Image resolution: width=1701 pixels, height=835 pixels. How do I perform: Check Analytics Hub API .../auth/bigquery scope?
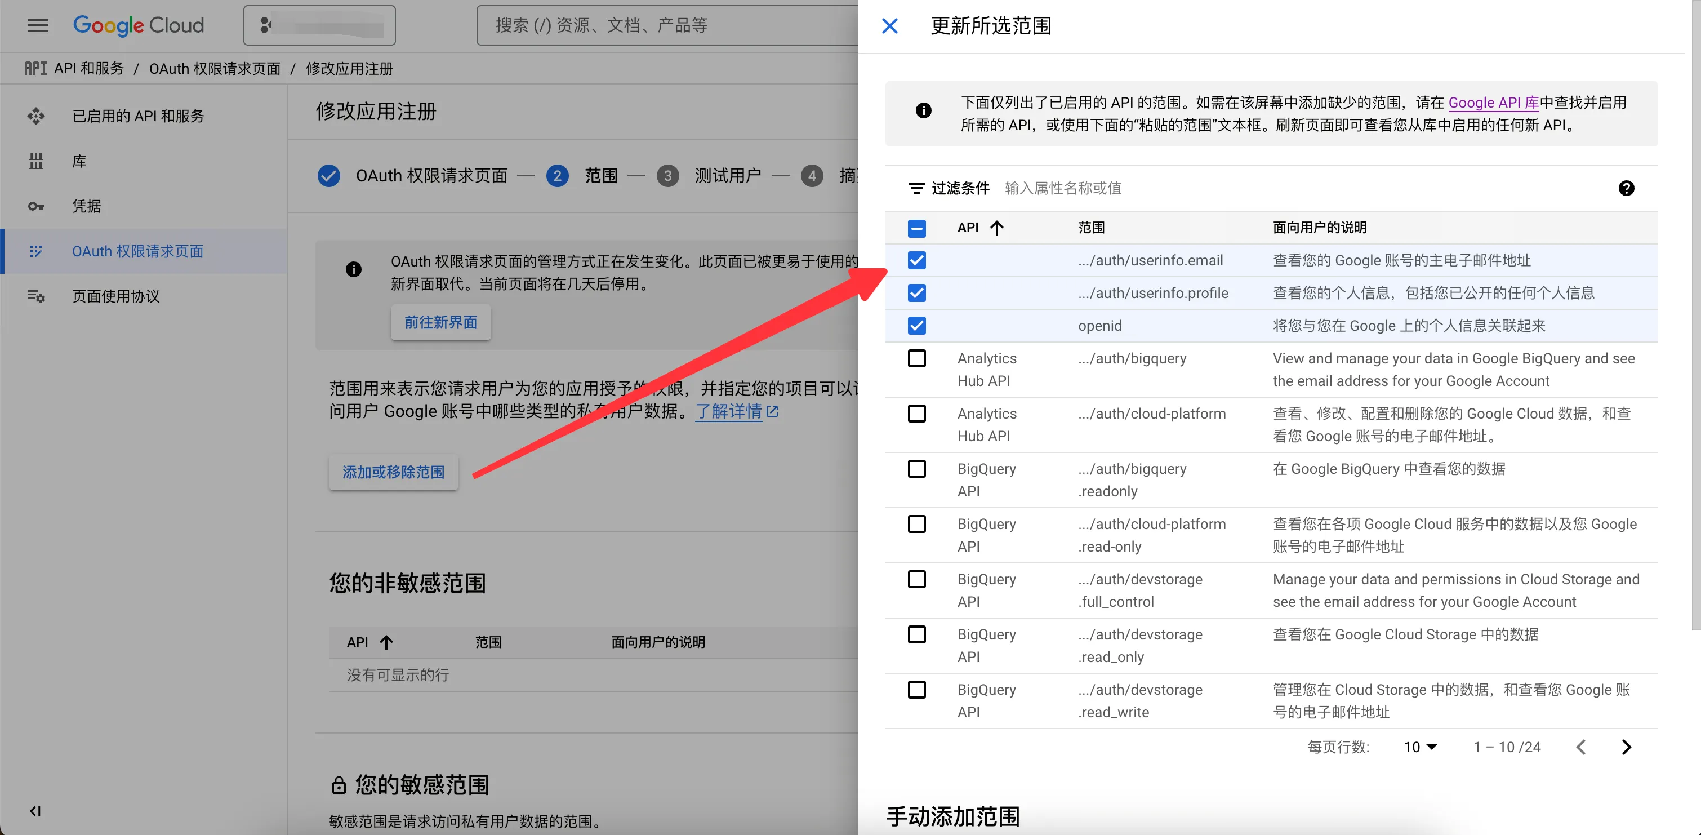coord(916,358)
